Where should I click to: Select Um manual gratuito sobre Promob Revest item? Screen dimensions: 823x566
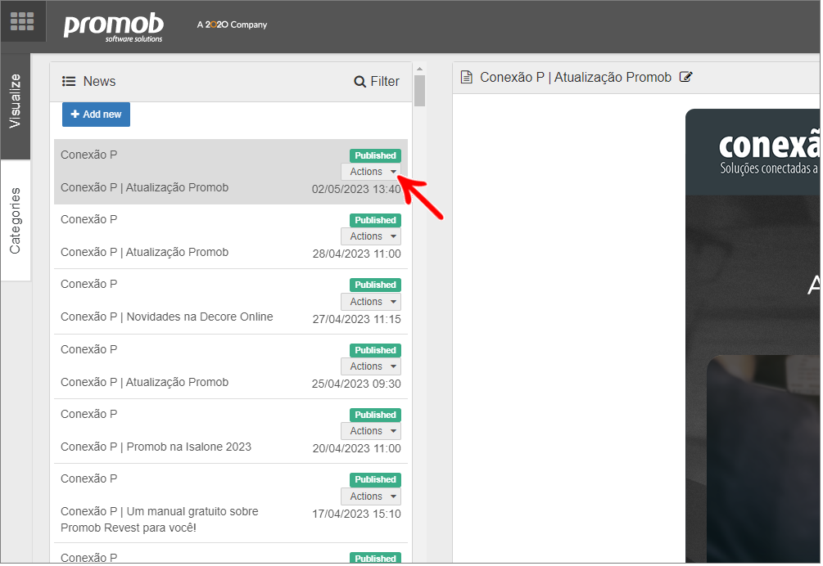click(x=231, y=503)
